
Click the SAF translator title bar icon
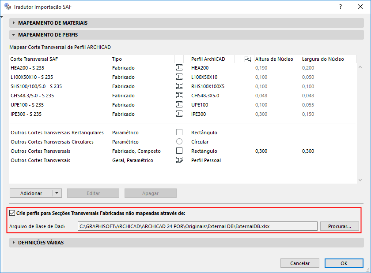pyautogui.click(x=8, y=7)
